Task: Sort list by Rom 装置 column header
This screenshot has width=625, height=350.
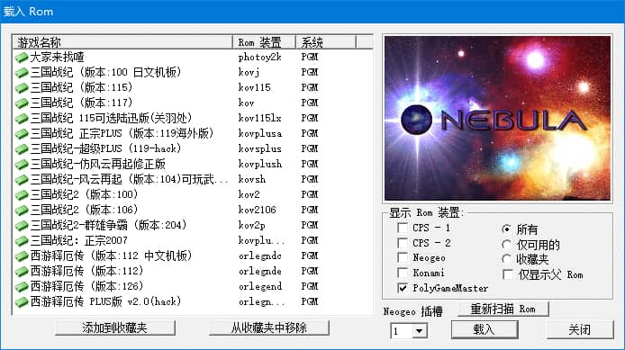Action: point(264,42)
